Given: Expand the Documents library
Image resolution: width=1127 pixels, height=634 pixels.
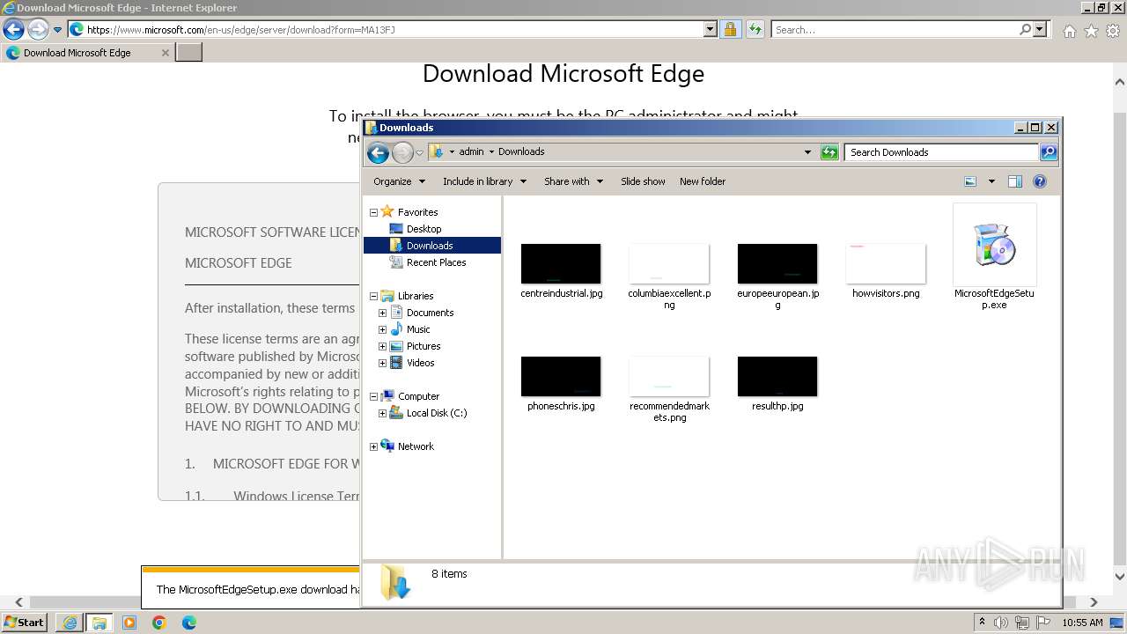Looking at the screenshot, I should pyautogui.click(x=382, y=313).
